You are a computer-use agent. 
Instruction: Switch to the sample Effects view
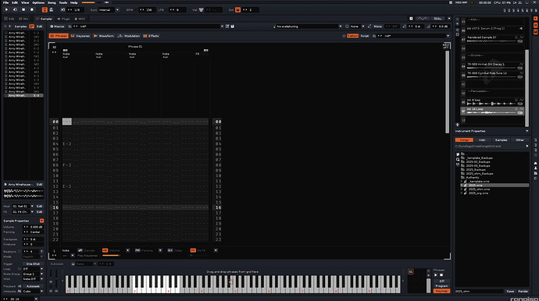click(x=152, y=36)
